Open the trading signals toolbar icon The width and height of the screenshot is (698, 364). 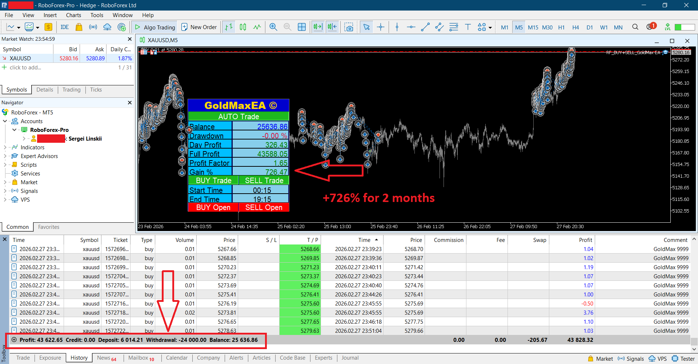pyautogui.click(x=93, y=27)
